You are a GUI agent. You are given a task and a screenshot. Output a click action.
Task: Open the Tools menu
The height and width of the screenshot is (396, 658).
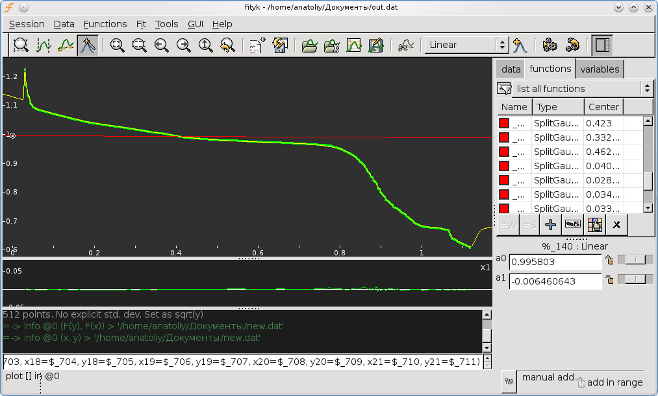pos(166,24)
